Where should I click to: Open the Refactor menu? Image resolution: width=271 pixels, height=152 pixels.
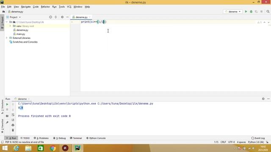[45, 7]
